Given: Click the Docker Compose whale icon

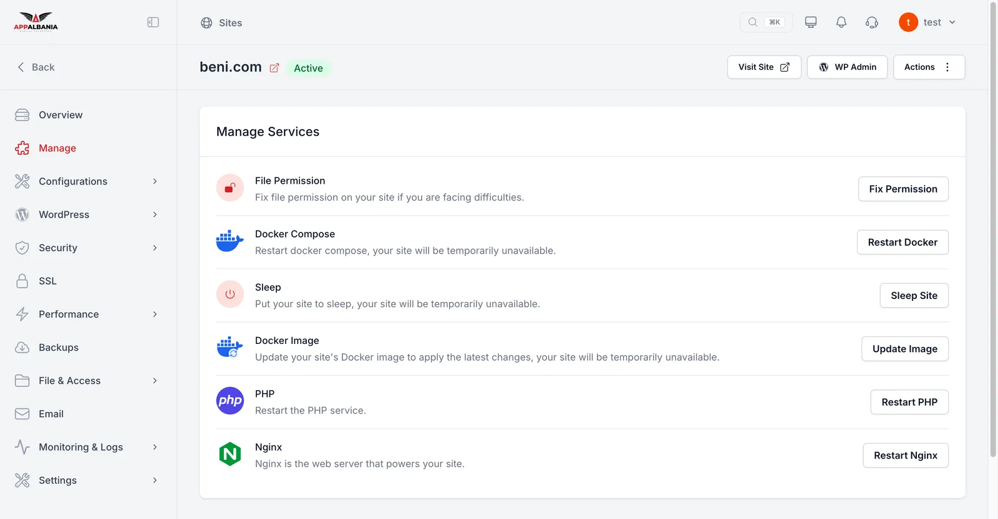Looking at the screenshot, I should coord(230,240).
